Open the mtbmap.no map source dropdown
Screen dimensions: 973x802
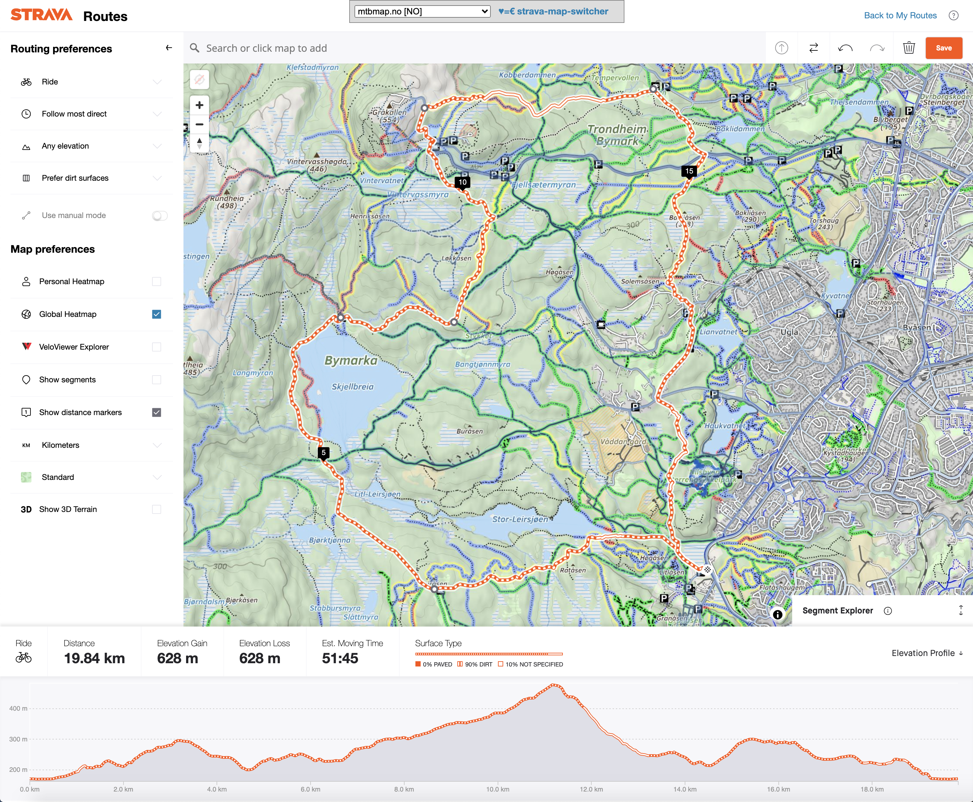pos(422,11)
